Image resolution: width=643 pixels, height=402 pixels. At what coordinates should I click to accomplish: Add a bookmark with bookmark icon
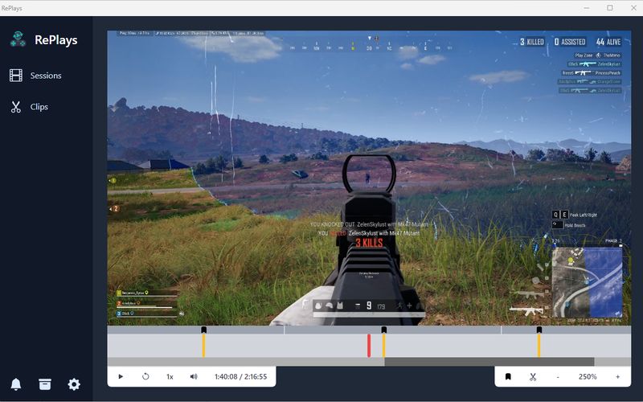click(508, 376)
